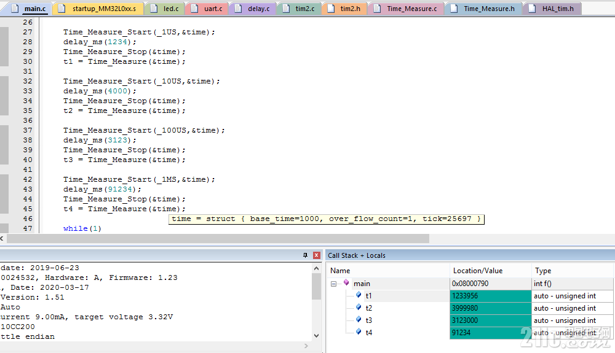Screen dimensions: 615x353
Task: Click the file icon on tim2.h tab
Action: [331, 9]
